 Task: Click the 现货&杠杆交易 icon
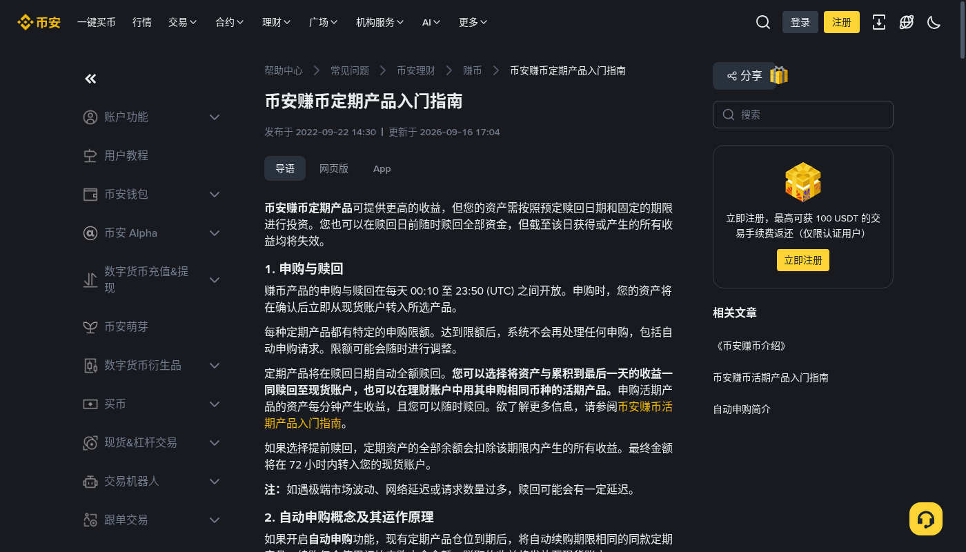tap(90, 443)
